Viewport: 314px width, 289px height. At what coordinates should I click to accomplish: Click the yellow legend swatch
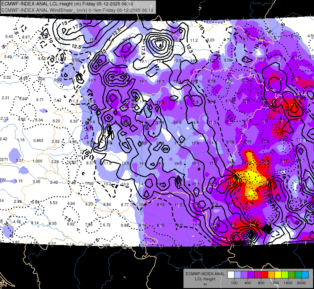pos(278,275)
